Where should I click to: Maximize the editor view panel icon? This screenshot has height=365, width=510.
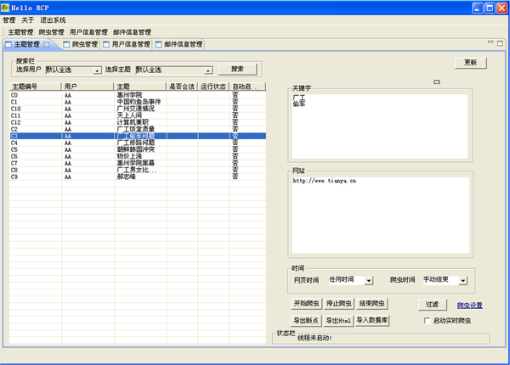click(500, 43)
